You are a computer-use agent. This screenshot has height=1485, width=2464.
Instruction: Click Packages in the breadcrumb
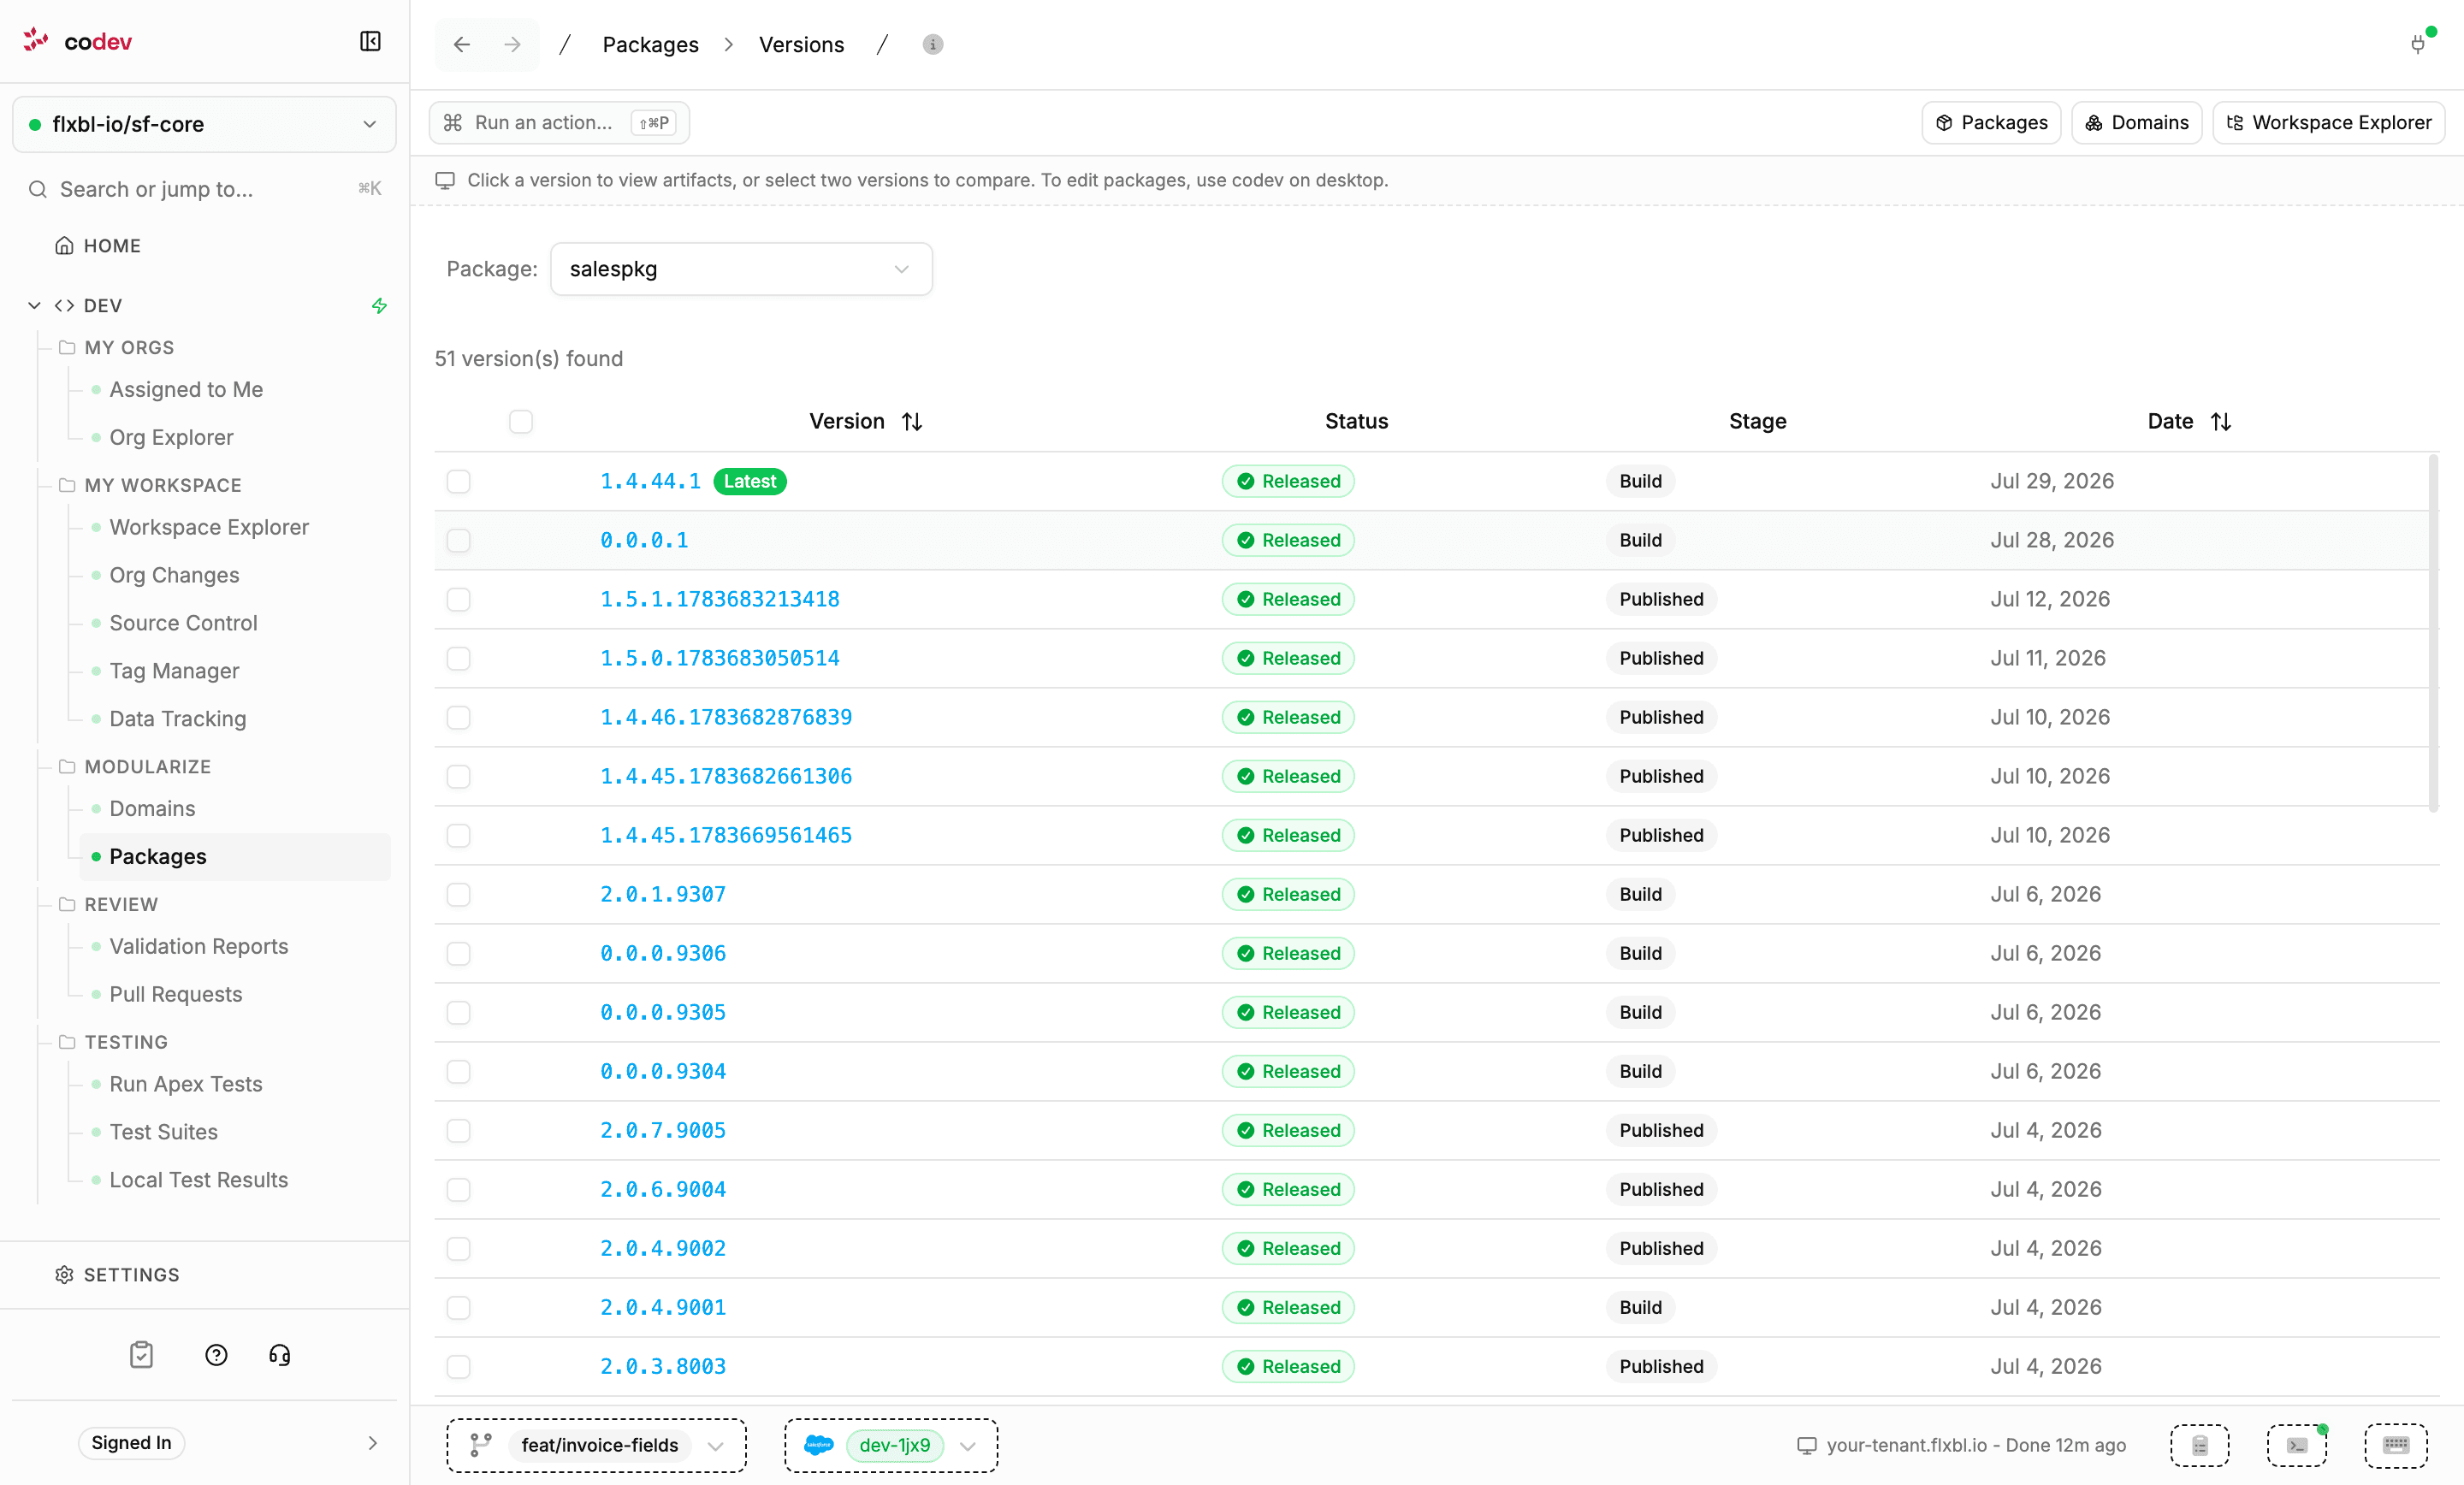click(x=650, y=44)
